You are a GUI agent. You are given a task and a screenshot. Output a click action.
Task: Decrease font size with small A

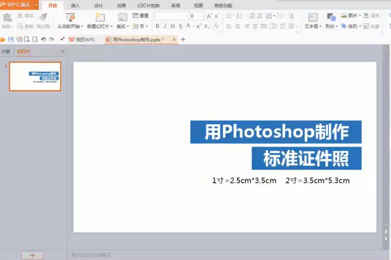(216, 16)
